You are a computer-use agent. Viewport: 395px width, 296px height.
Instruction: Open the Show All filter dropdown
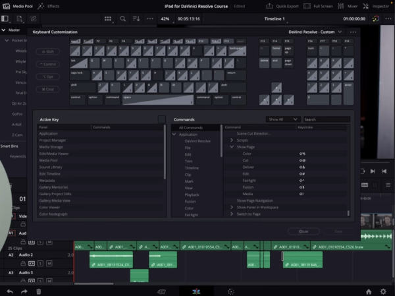(282, 119)
